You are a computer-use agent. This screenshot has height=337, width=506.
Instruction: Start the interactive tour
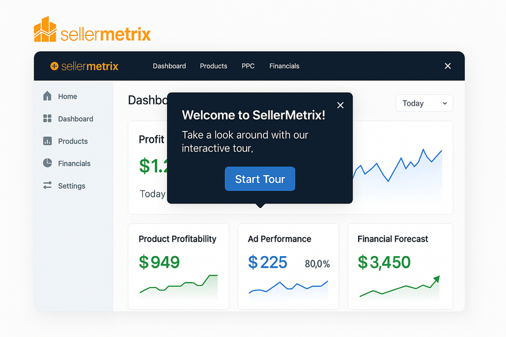tap(260, 179)
